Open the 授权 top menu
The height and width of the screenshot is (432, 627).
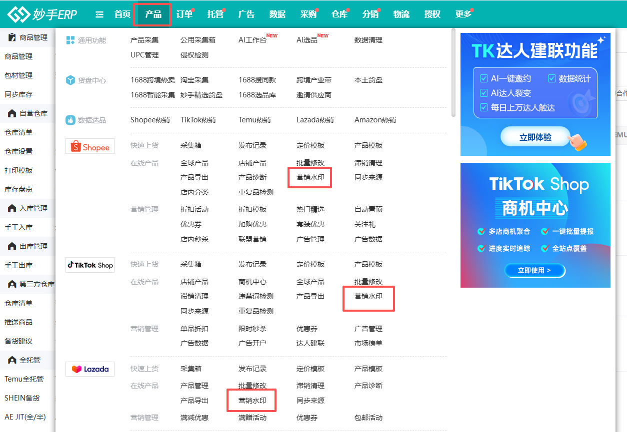tap(432, 14)
